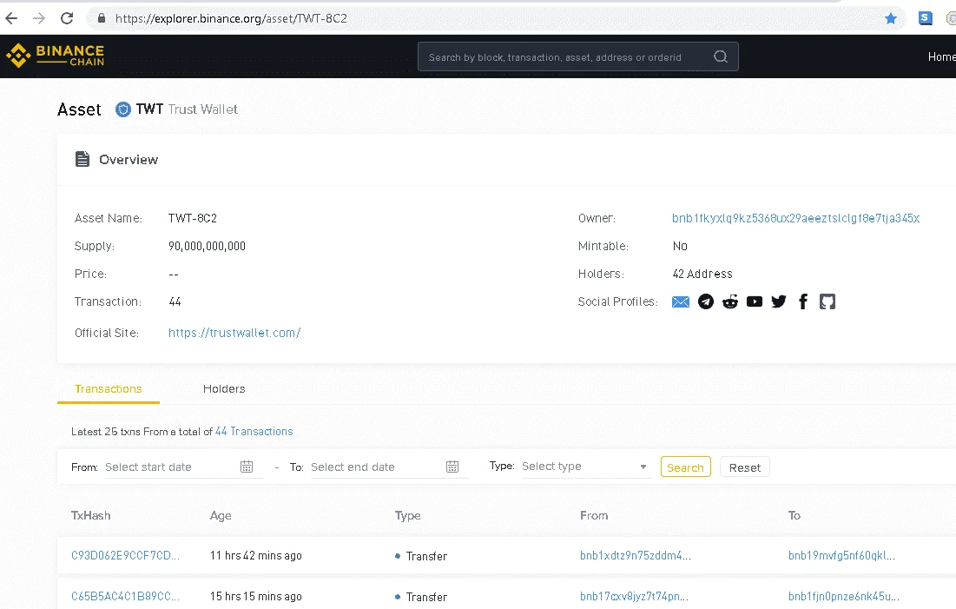Screen dimensions: 956x609
Task: Open the YouTube social profile icon
Action: click(755, 301)
